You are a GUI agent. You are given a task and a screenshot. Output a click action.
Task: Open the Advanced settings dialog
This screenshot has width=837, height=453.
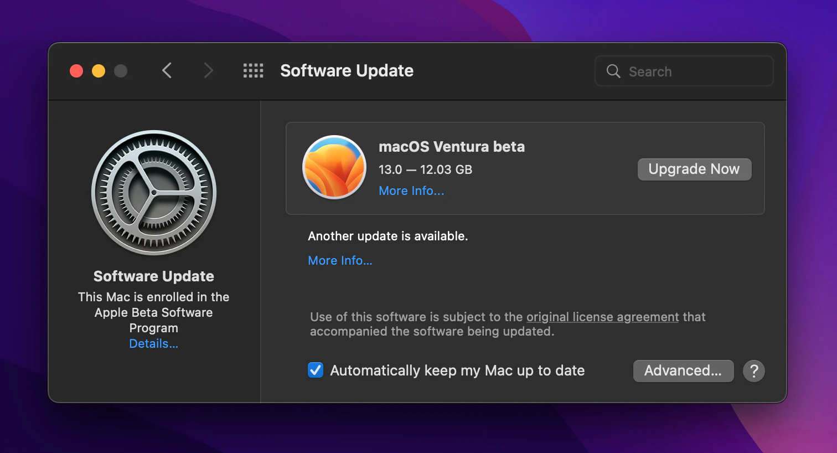coord(683,370)
